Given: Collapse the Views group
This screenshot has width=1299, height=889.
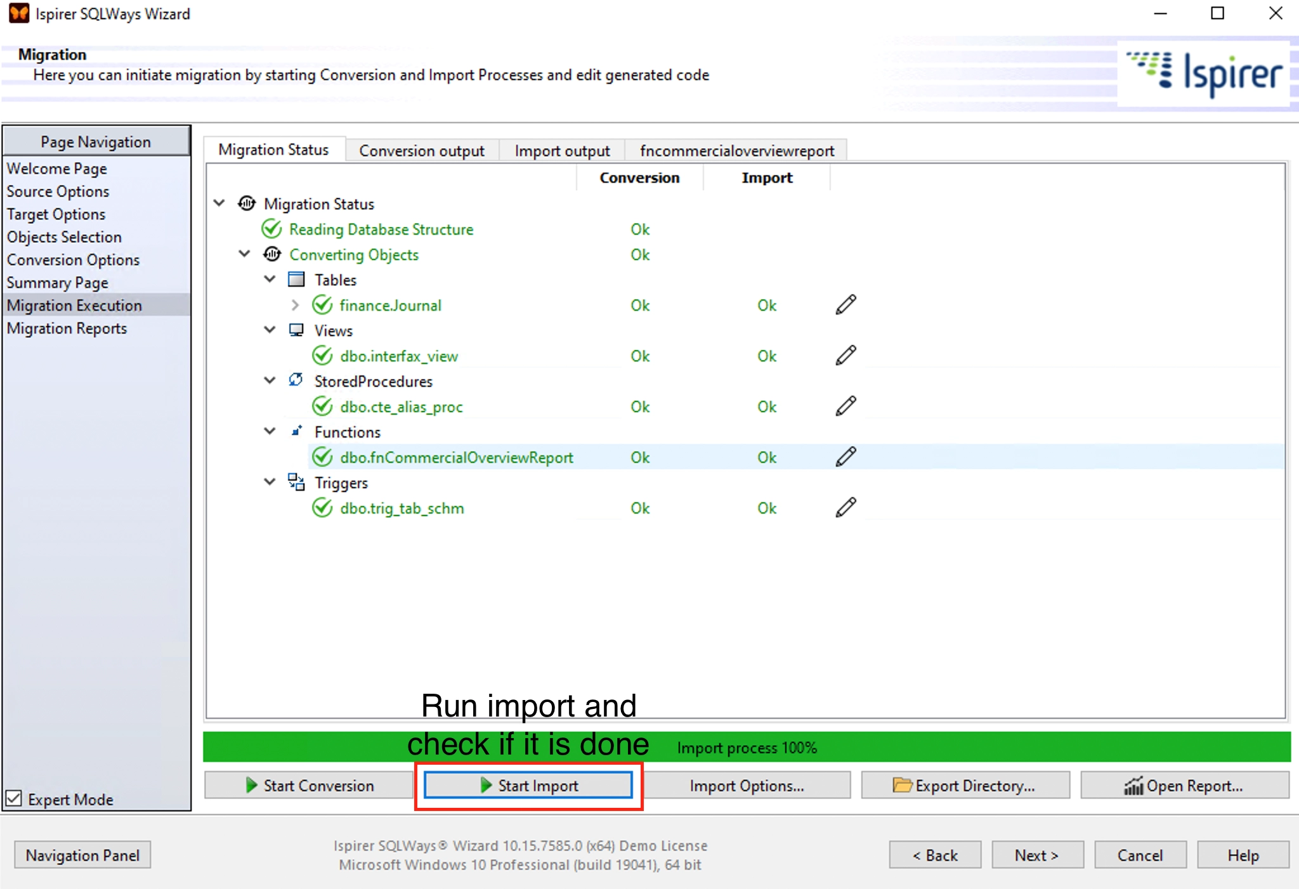Looking at the screenshot, I should [270, 330].
